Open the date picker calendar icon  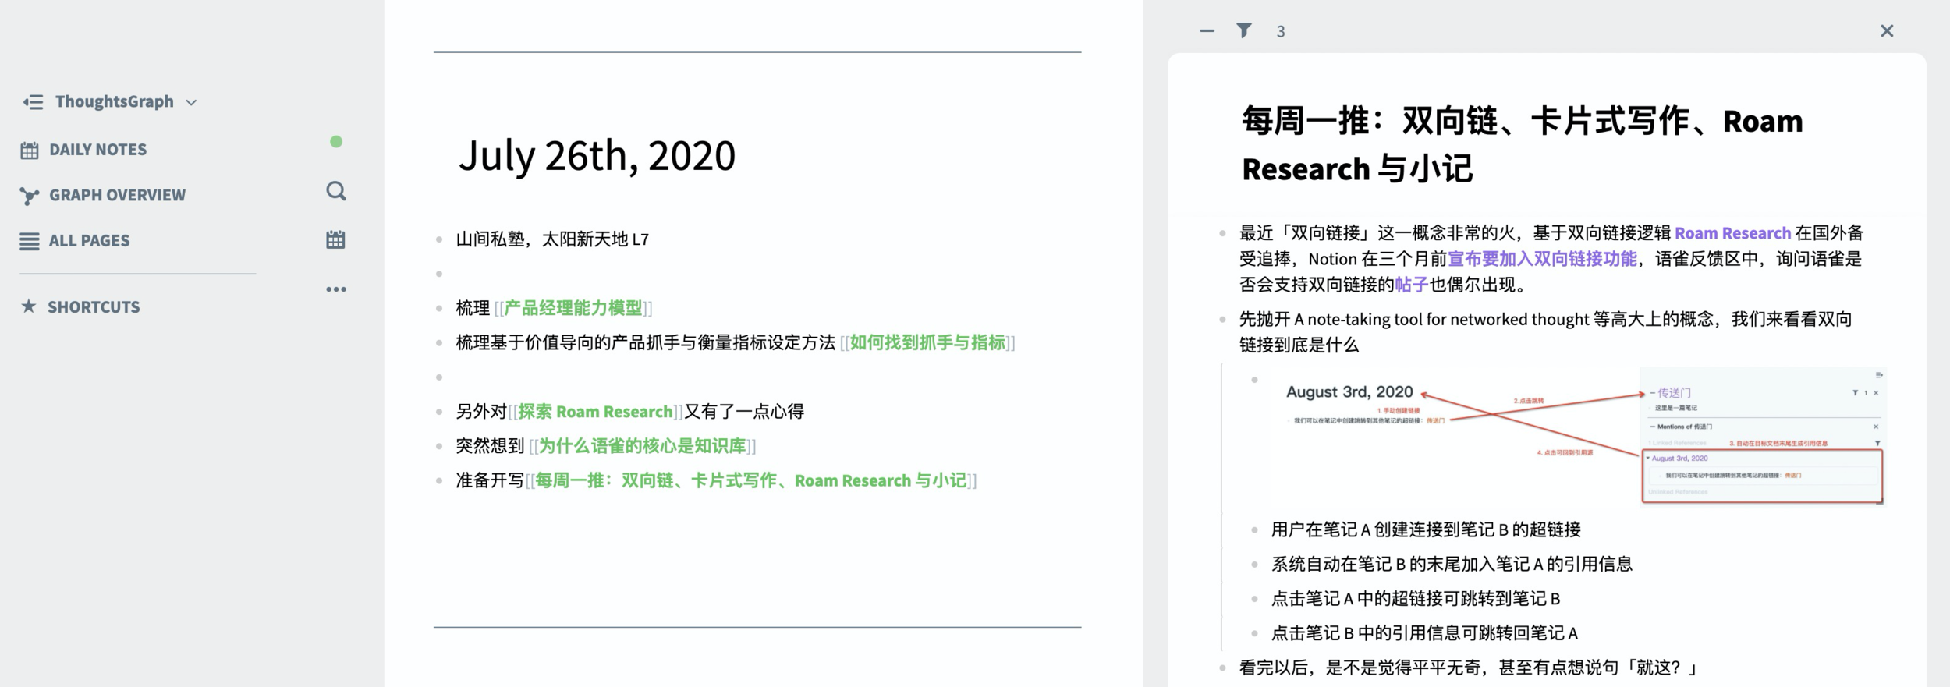coord(335,239)
